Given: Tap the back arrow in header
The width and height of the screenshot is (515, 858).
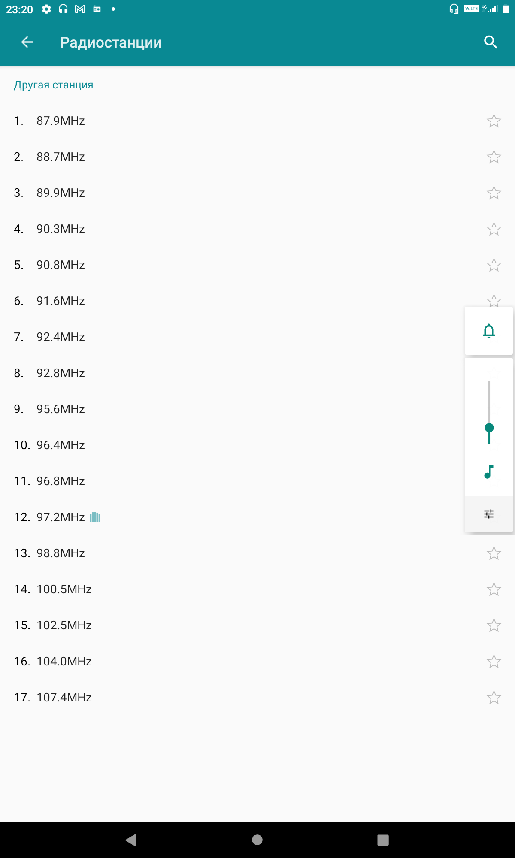Looking at the screenshot, I should tap(27, 42).
